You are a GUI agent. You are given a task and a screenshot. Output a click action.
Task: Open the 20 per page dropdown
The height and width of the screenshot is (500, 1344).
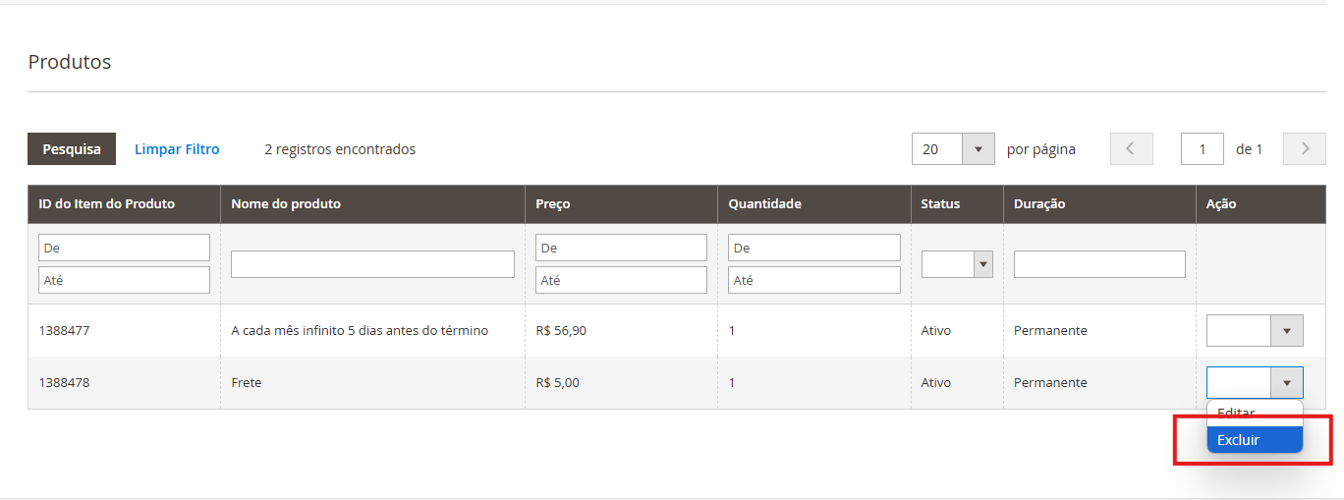click(953, 149)
